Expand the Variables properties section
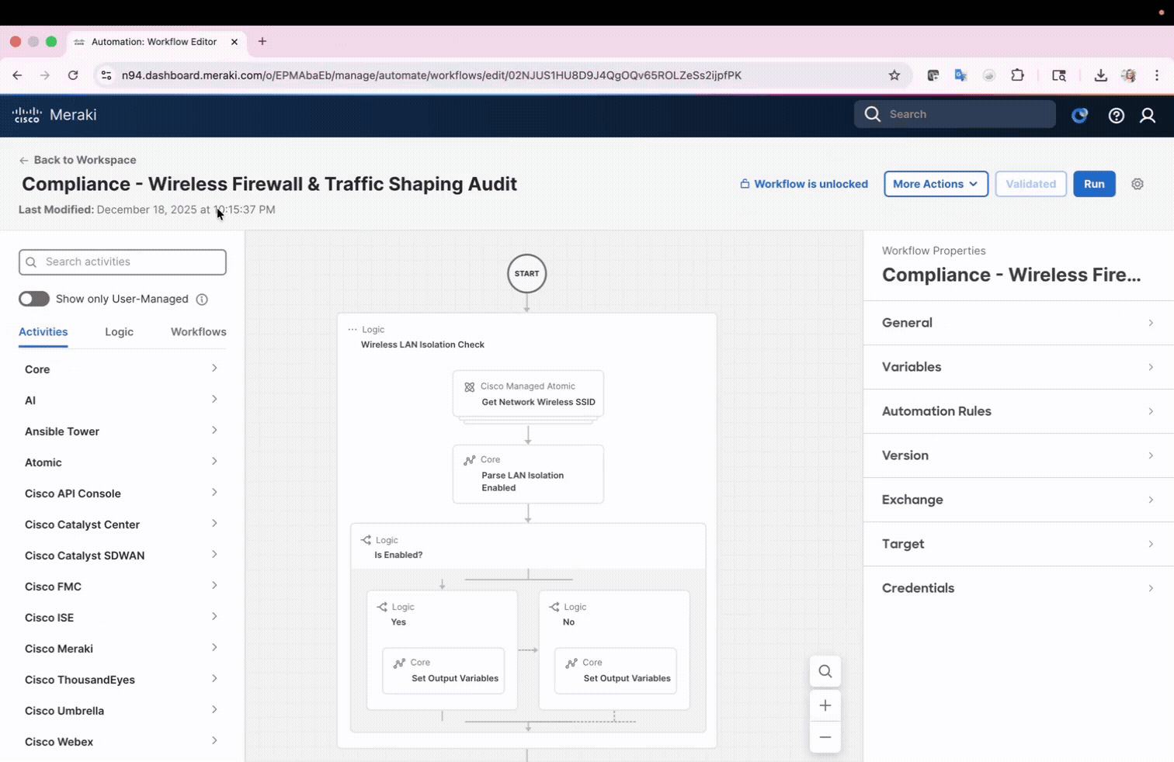 [1017, 367]
